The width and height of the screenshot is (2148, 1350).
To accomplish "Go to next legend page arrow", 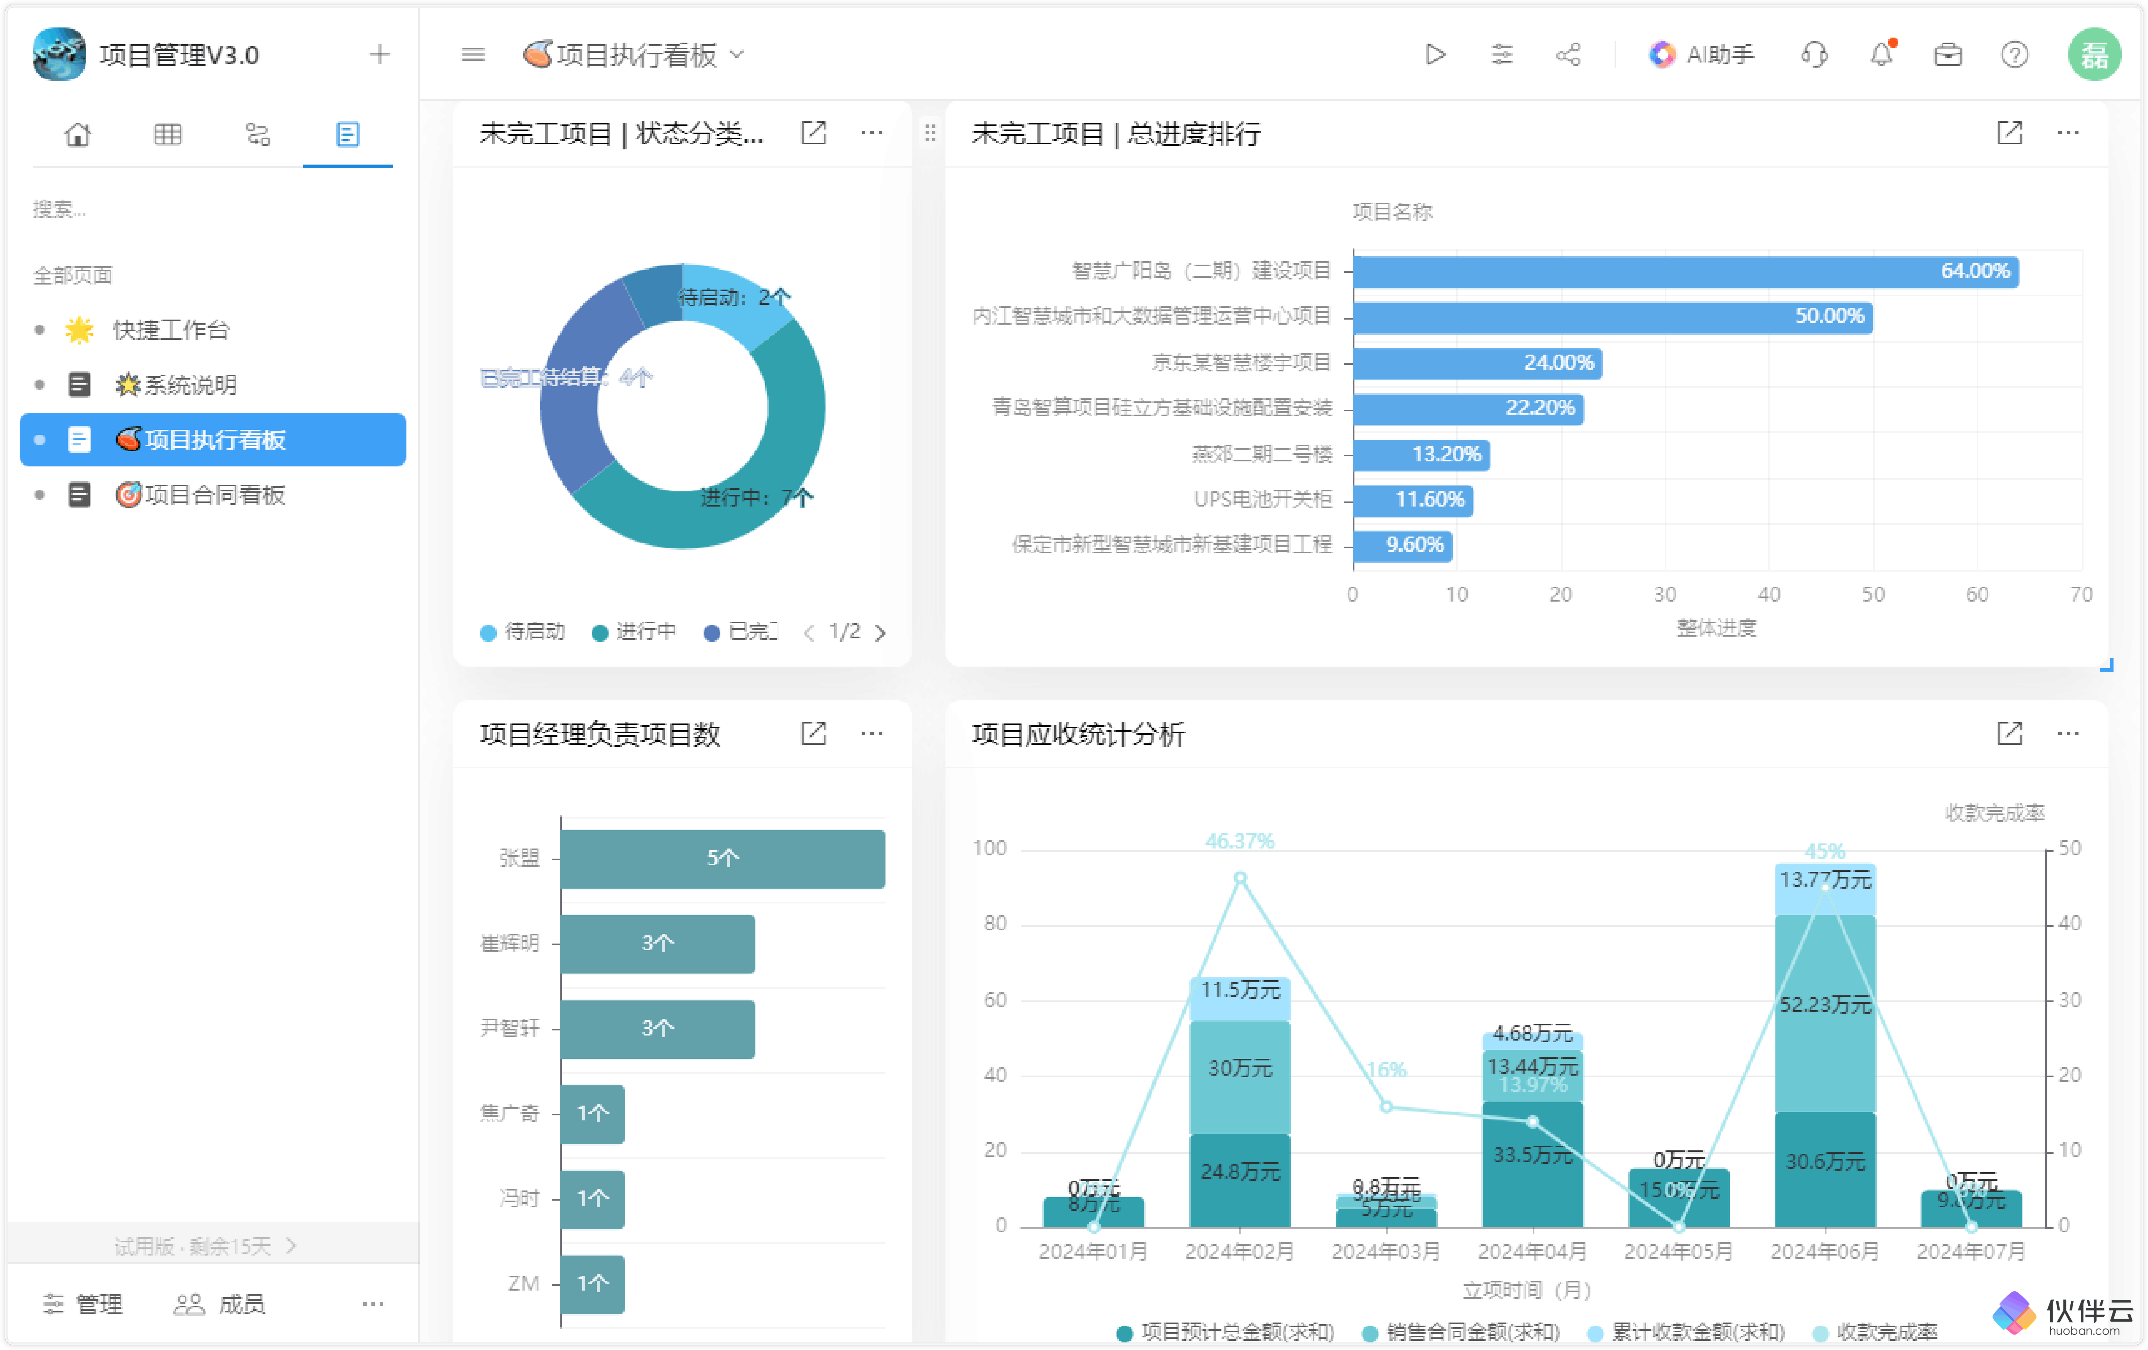I will click(x=880, y=633).
